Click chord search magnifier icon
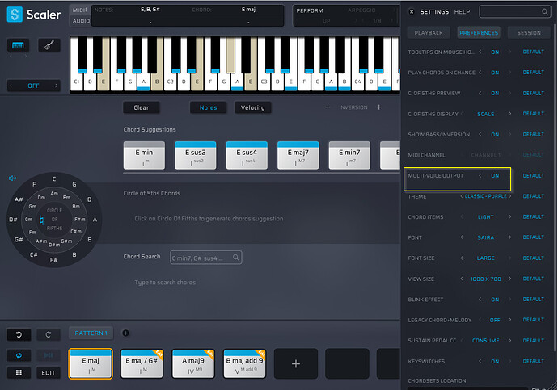 tap(235, 257)
